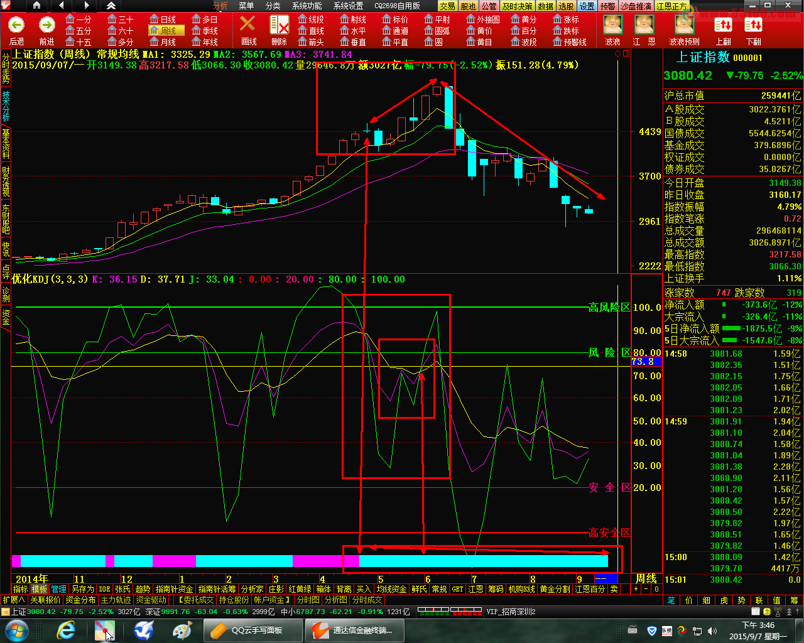Screen dimensions: 804x643
Task: Switch to 东财股吧 side tab
Action: 6,219
